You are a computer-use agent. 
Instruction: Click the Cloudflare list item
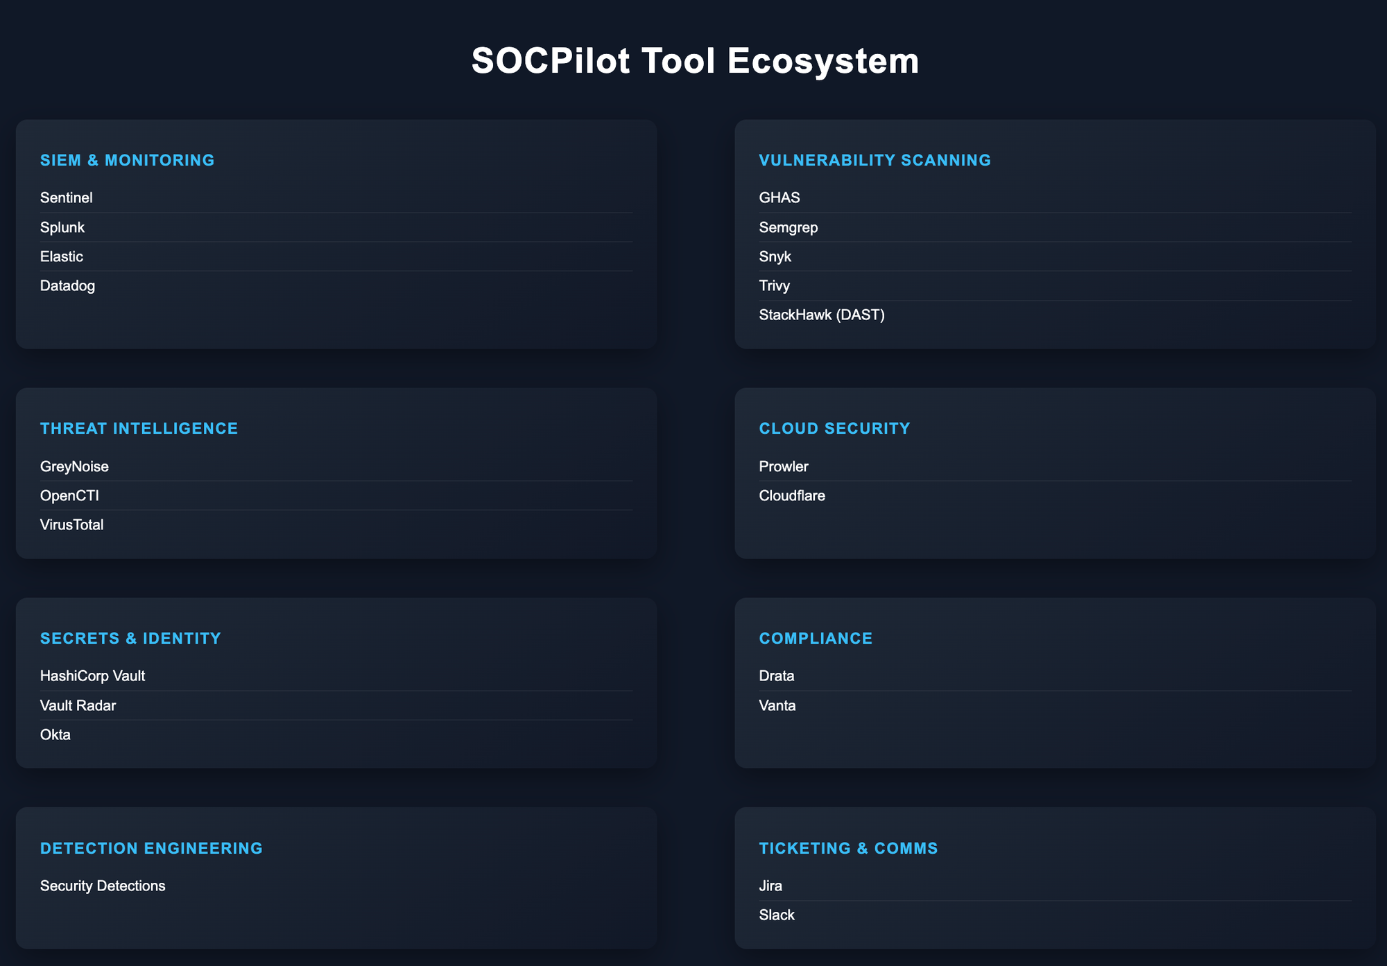[792, 495]
